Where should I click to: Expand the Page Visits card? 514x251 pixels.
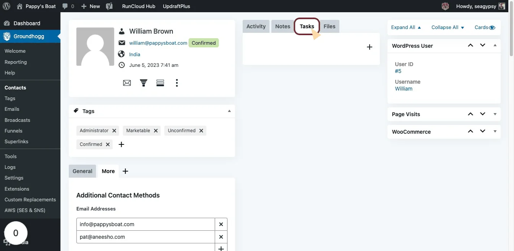click(x=495, y=114)
